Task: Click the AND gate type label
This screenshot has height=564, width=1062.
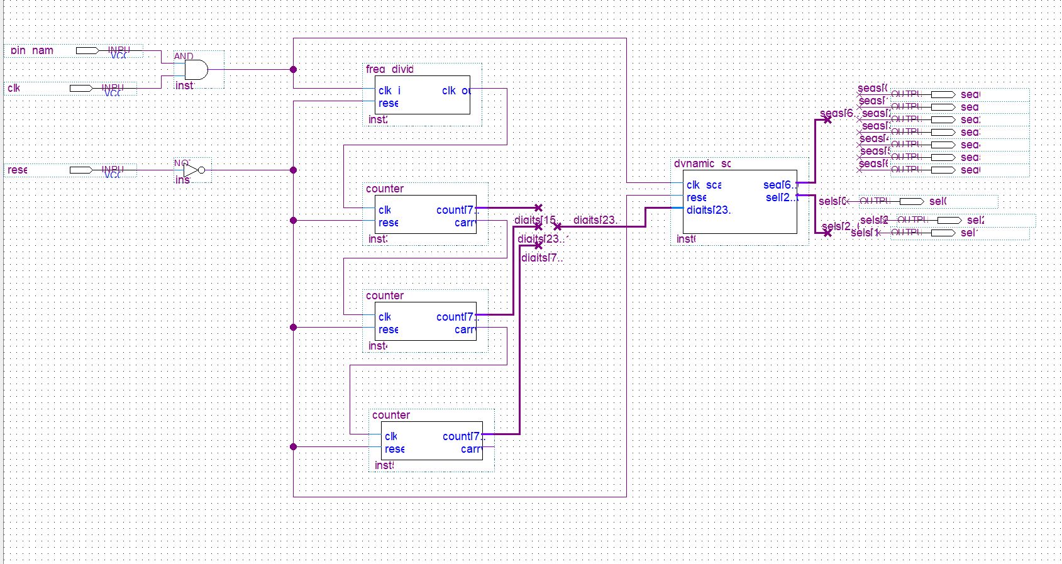Action: click(x=184, y=56)
